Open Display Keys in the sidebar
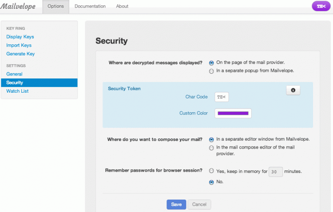Screen dimensions: 333x212 tap(20, 37)
